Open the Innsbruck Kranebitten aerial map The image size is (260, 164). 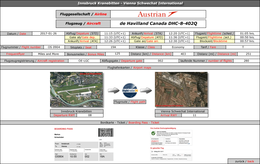(72, 89)
